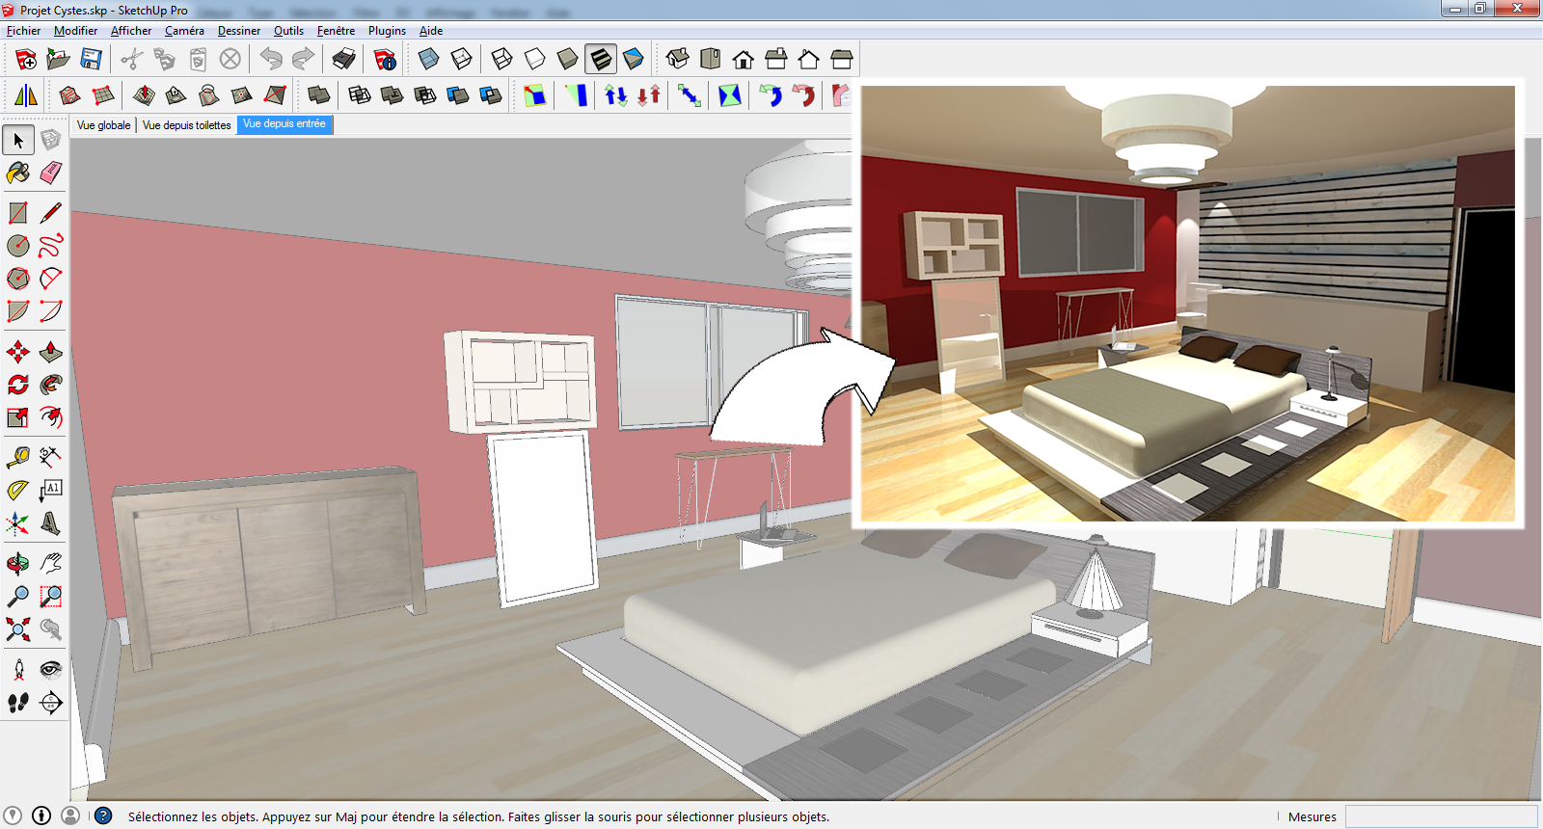Click the help question mark status icon

tap(103, 816)
